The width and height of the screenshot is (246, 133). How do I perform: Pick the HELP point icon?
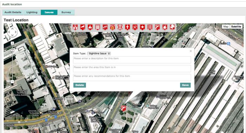tap(112, 27)
